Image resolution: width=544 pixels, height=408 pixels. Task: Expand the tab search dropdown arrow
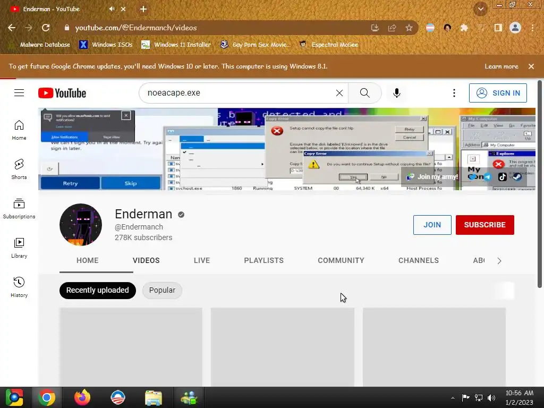(481, 9)
